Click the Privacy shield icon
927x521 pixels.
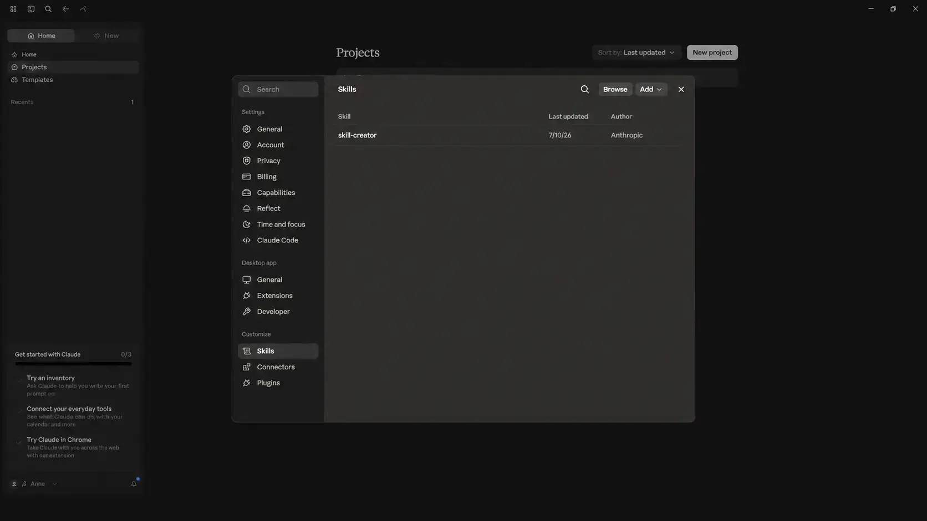click(247, 161)
